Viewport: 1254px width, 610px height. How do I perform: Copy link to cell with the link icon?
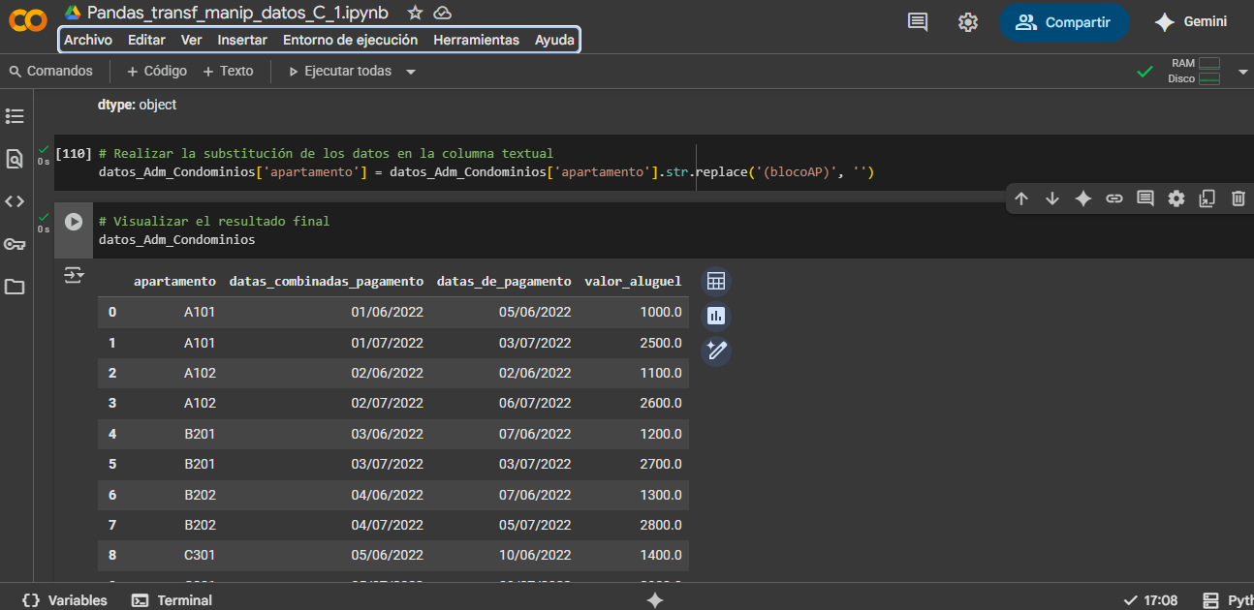coord(1114,198)
